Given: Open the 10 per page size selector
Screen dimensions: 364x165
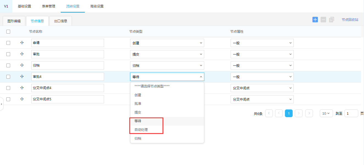Looking at the screenshot, I should 326,113.
